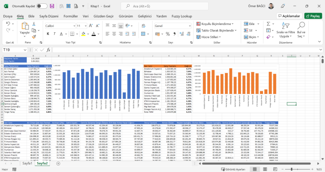
Task: Click Sırala ve Filtre Uygula button
Action: pyautogui.click(x=286, y=30)
